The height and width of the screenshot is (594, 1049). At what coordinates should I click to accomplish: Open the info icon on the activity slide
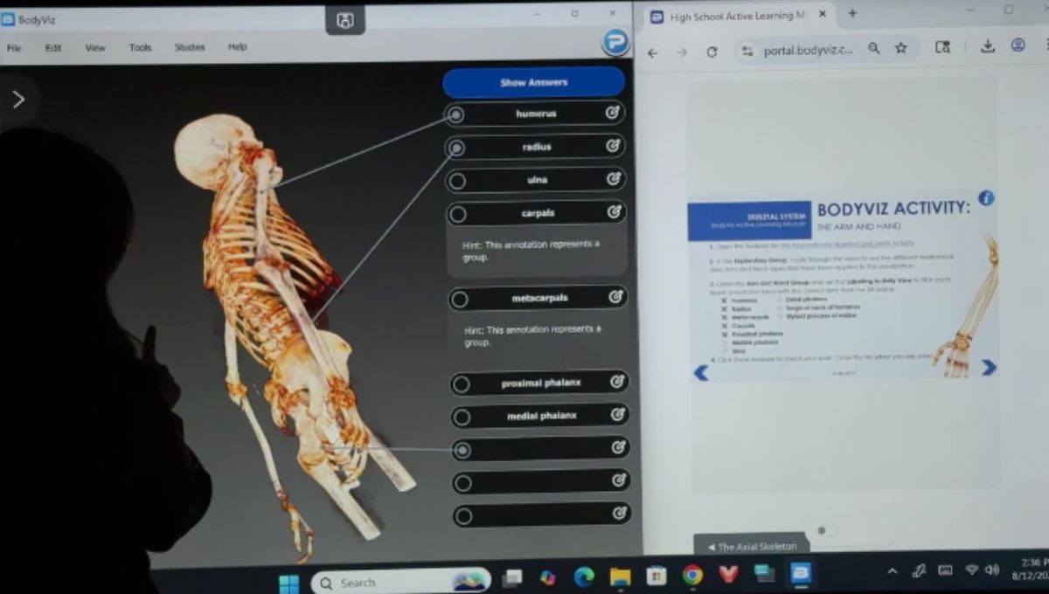click(986, 198)
